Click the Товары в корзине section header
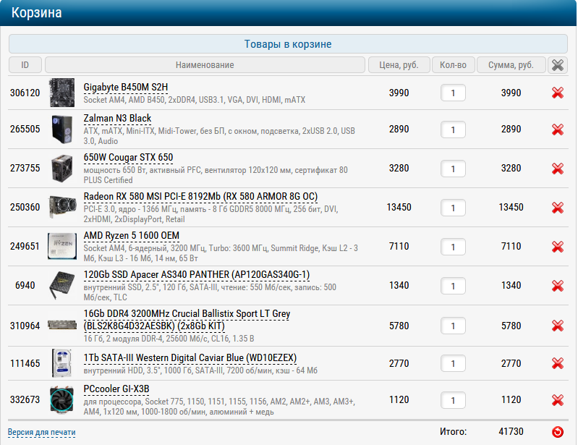578x445 pixels. pyautogui.click(x=288, y=44)
